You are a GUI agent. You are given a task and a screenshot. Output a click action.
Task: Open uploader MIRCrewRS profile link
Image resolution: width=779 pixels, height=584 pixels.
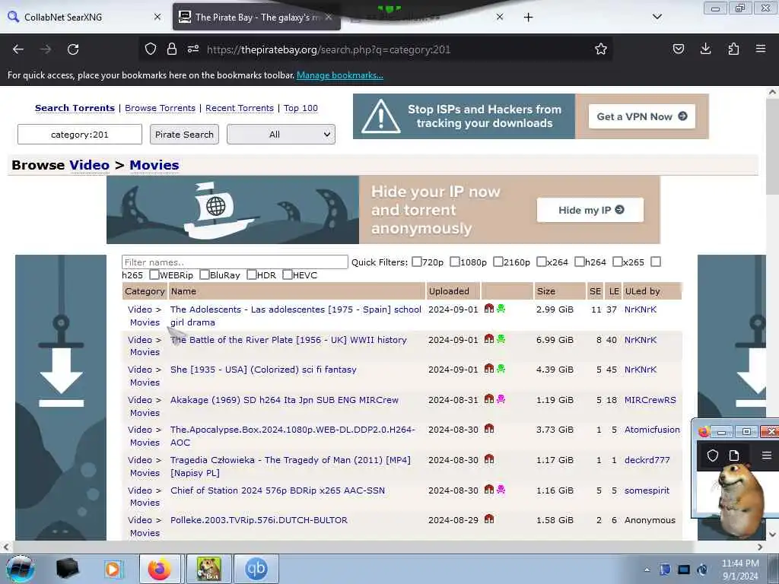point(650,400)
